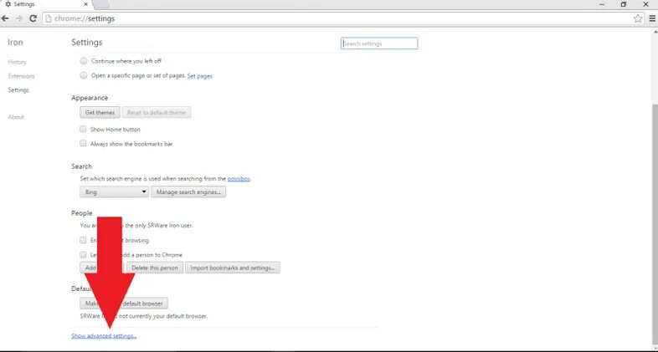Close the Settings tab
The height and width of the screenshot is (352, 658).
86,4
